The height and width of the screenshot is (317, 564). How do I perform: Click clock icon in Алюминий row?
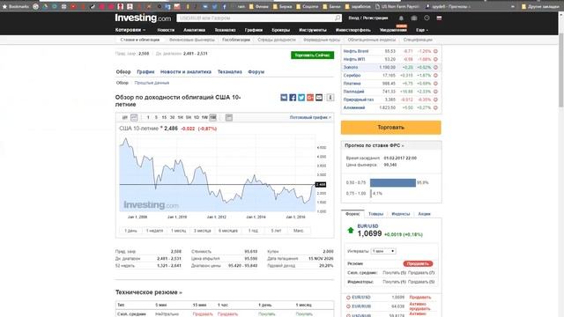pyautogui.click(x=435, y=107)
